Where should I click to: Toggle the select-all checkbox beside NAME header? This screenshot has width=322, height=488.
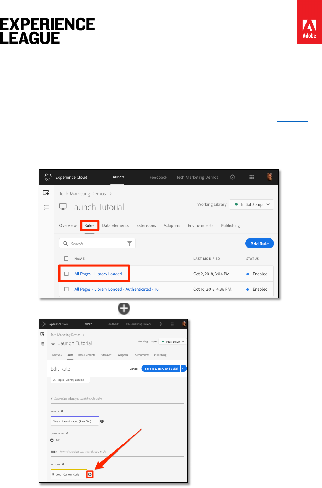click(x=66, y=258)
